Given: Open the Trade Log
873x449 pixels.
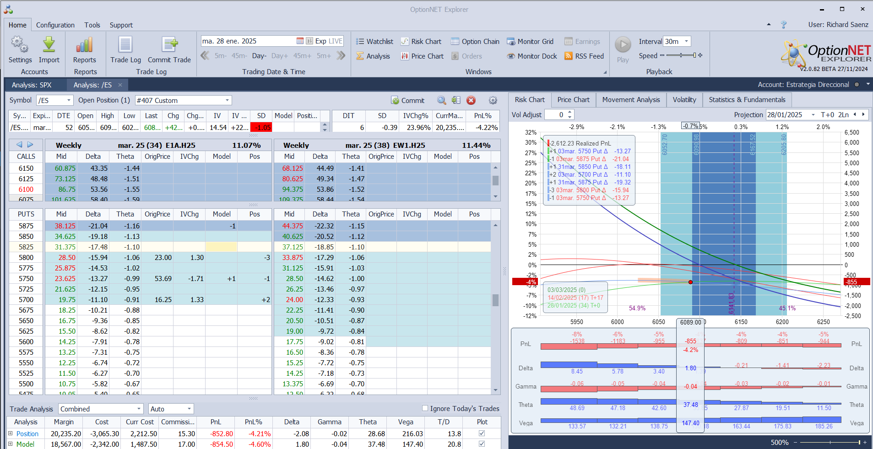Looking at the screenshot, I should point(125,49).
